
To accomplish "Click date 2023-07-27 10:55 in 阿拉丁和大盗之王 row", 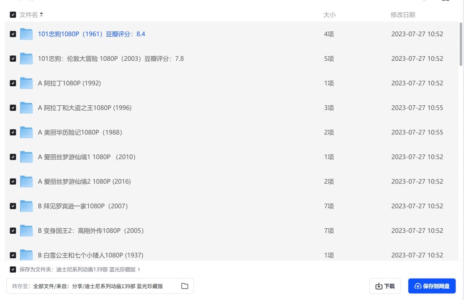I will pyautogui.click(x=417, y=108).
